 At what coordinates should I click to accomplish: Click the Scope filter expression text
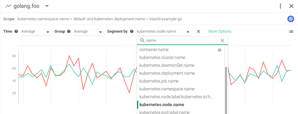pyautogui.click(x=100, y=19)
